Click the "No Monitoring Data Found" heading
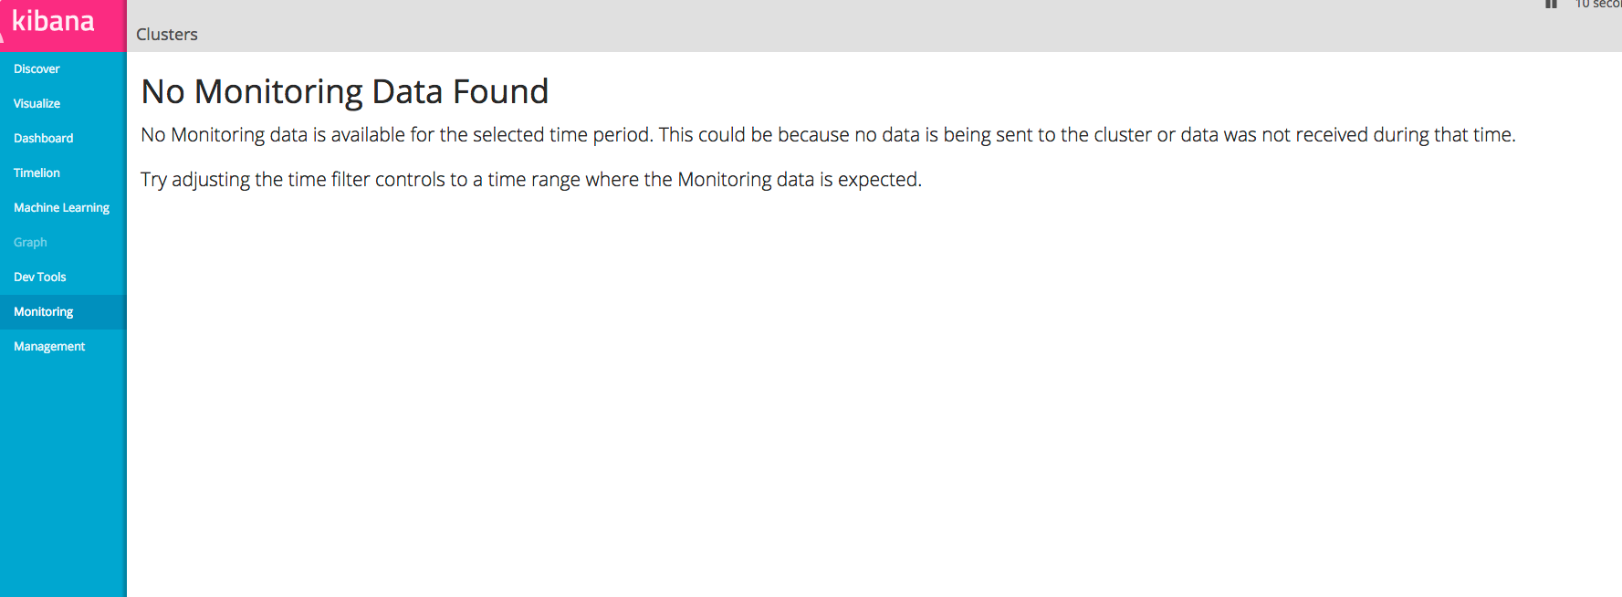 pyautogui.click(x=345, y=91)
